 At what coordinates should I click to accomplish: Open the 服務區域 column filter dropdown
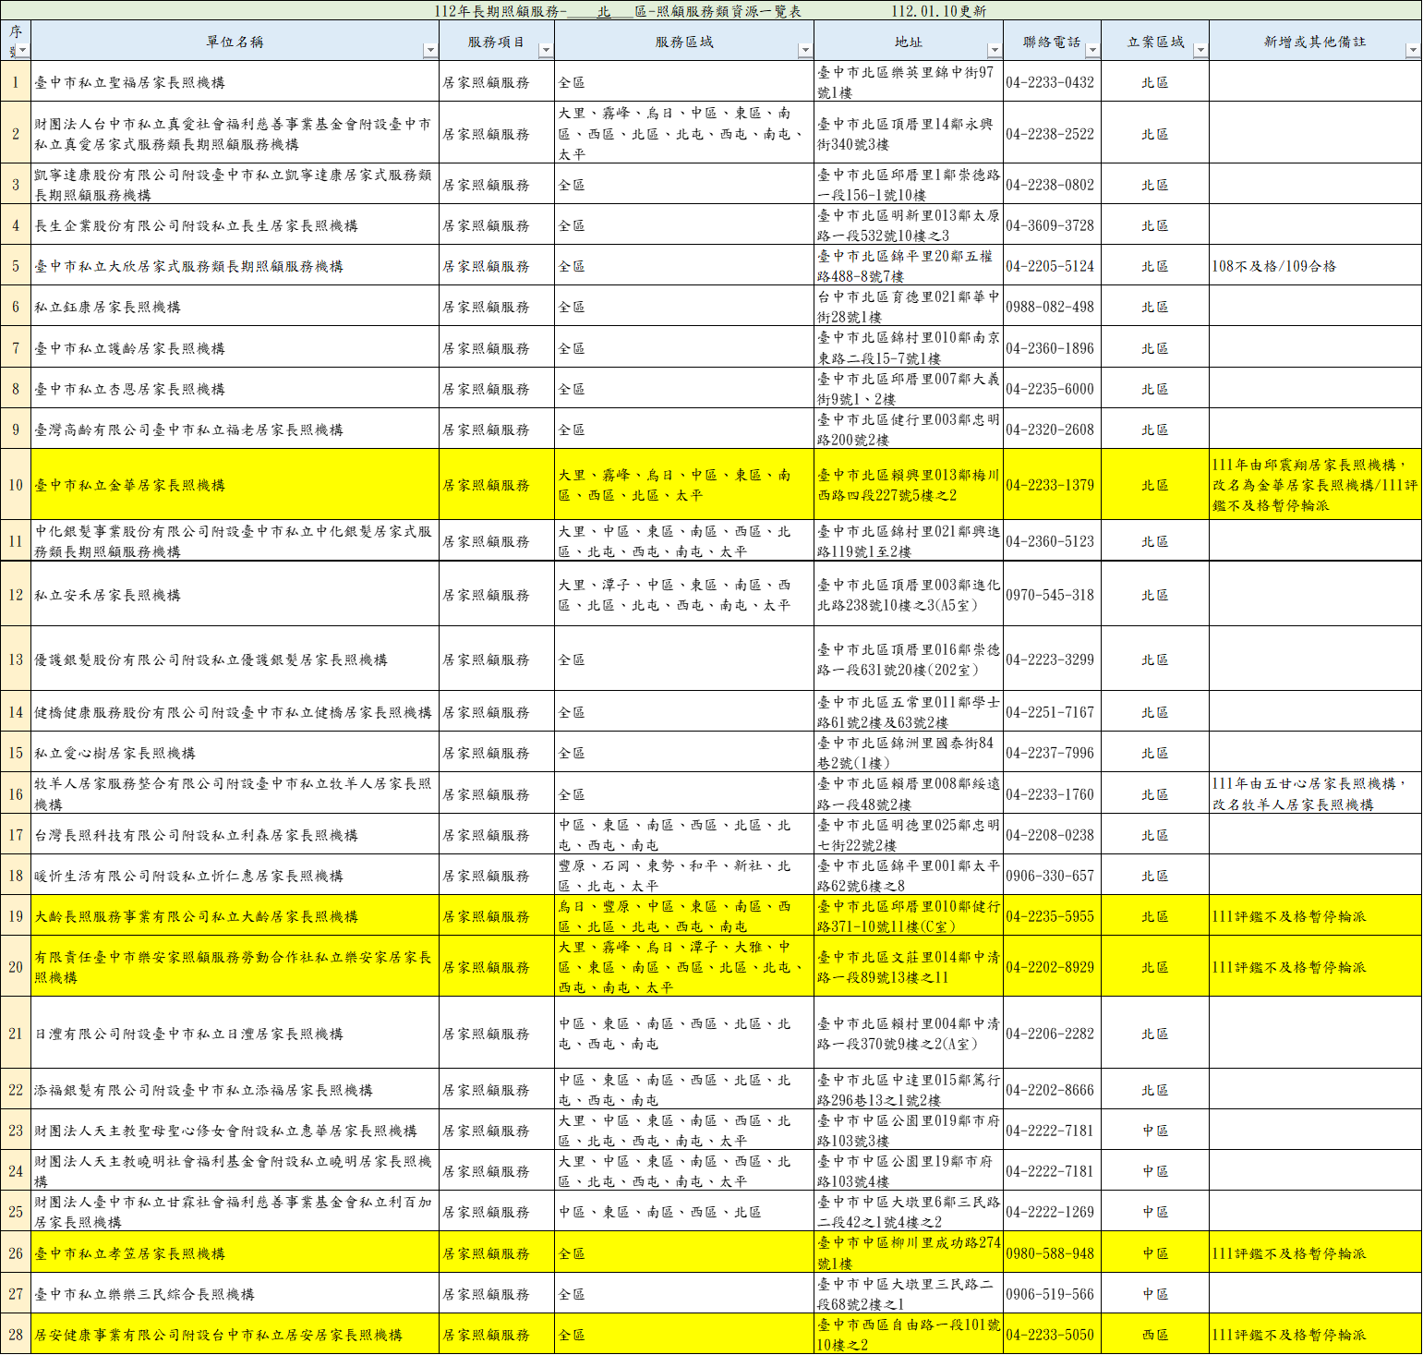coord(805,50)
